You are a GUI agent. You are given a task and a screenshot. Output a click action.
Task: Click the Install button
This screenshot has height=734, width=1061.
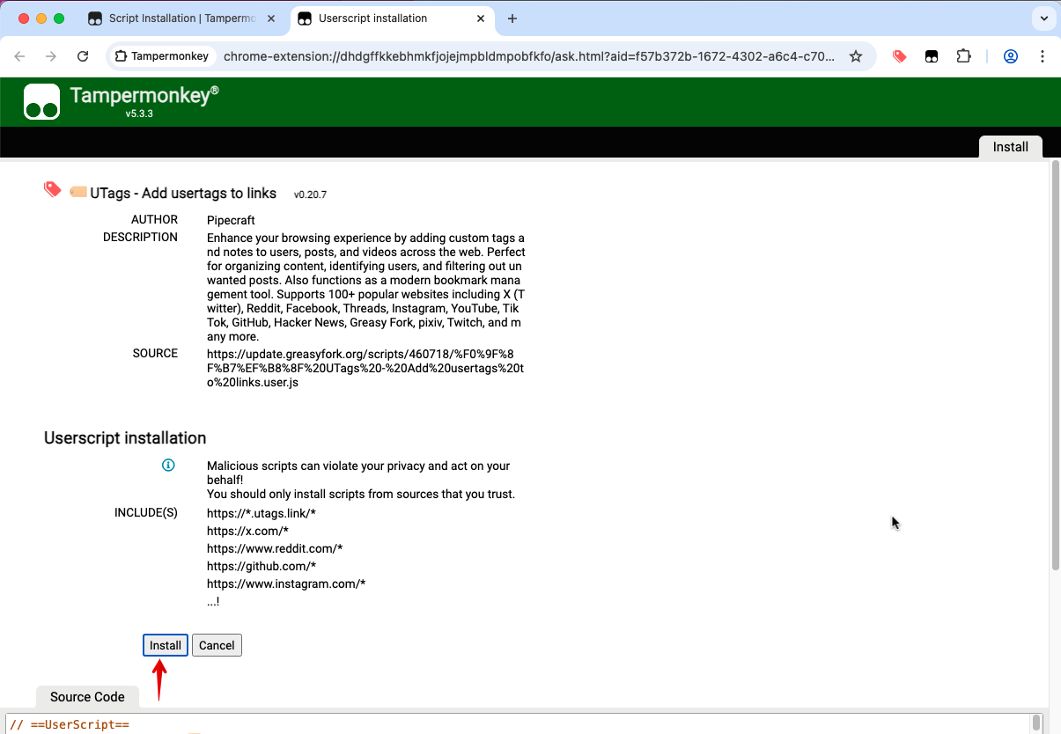point(165,645)
